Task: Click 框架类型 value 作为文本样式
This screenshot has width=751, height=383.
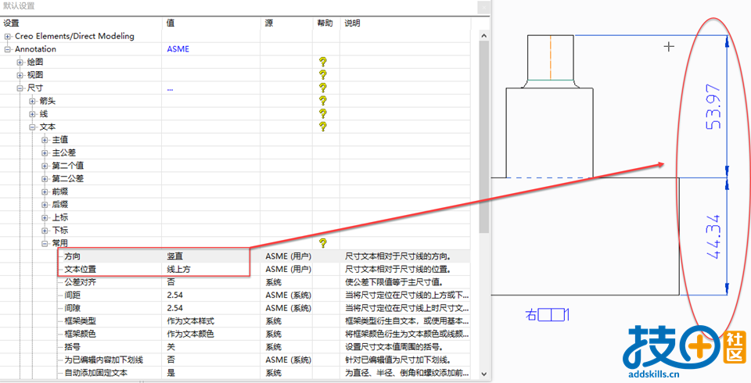Action: tap(190, 320)
